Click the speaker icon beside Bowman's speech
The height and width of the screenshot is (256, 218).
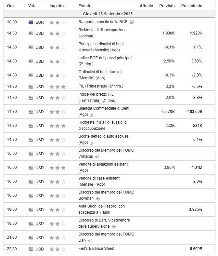click(x=98, y=199)
